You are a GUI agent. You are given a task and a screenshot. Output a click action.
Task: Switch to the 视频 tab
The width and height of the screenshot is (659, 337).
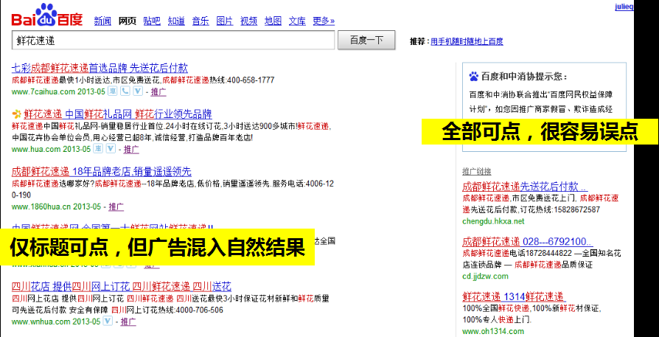pyautogui.click(x=249, y=21)
